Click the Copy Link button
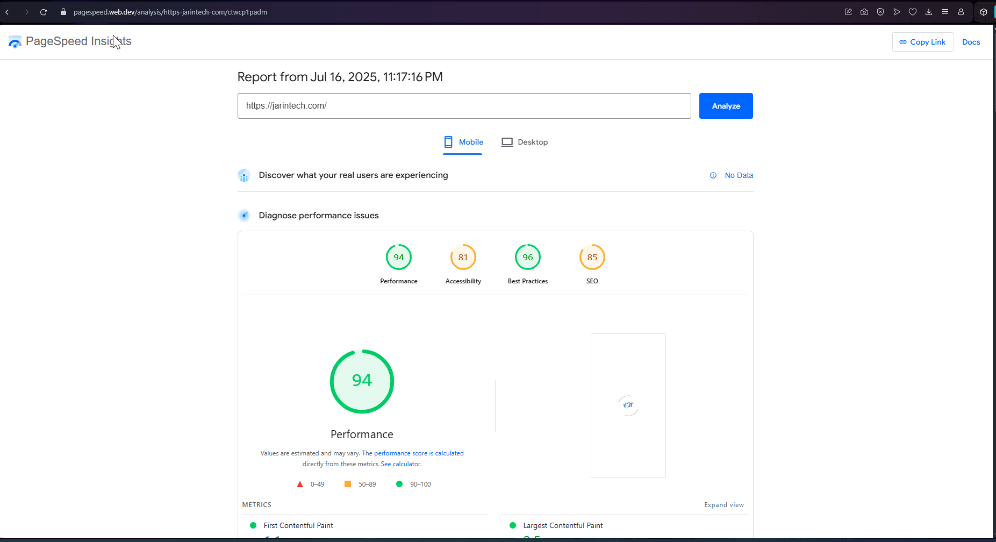This screenshot has width=996, height=542. click(922, 42)
